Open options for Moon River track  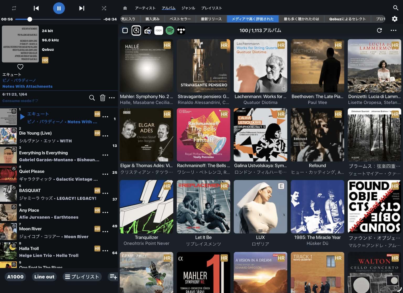point(105,231)
